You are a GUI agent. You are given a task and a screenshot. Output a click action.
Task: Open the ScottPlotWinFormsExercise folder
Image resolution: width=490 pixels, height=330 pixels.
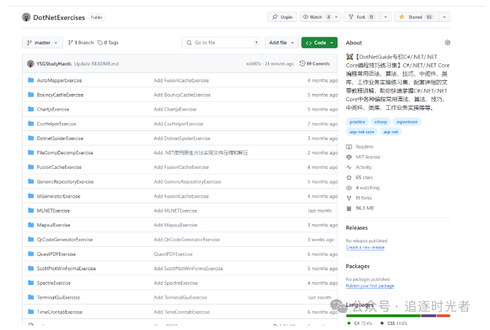[66, 269]
